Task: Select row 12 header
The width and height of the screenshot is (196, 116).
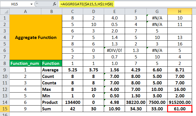Action: [x=5, y=89]
